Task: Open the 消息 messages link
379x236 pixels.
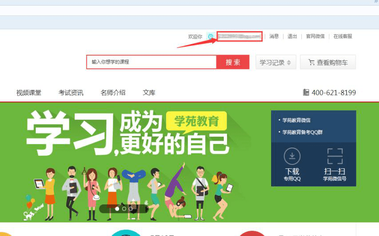Action: click(x=274, y=36)
